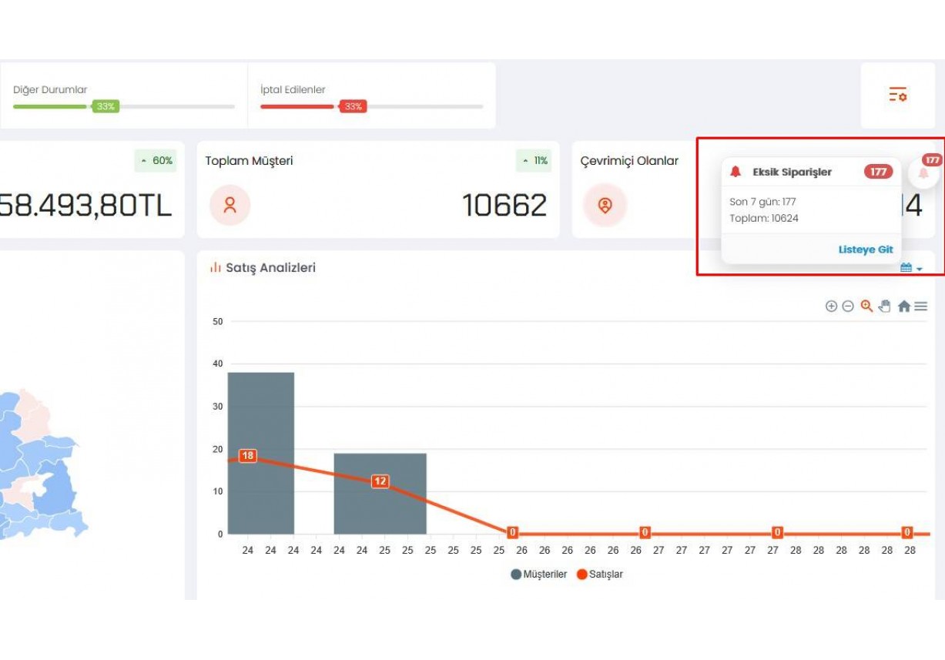Activate the hand panning tool on chart
The image size is (945, 660).
884,306
